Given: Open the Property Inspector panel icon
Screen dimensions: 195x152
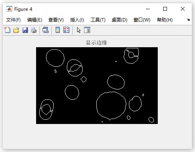Looking at the screenshot, I should pyautogui.click(x=87, y=30).
